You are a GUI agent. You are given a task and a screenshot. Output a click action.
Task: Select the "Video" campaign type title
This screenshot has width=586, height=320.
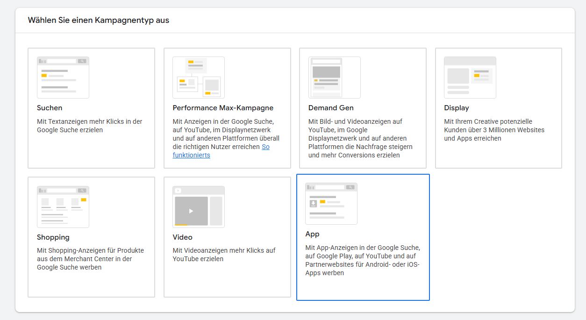tap(182, 237)
